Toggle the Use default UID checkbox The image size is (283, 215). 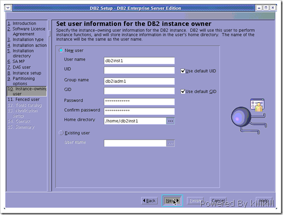pos(183,71)
